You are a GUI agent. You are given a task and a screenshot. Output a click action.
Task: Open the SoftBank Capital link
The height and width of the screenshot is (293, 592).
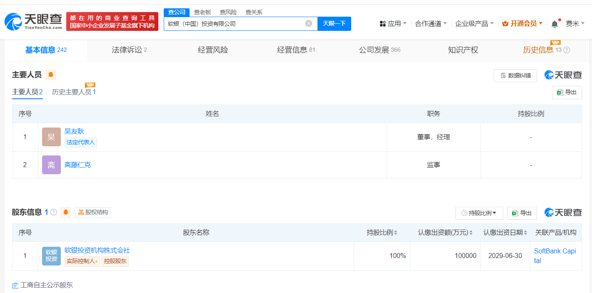[x=555, y=256]
